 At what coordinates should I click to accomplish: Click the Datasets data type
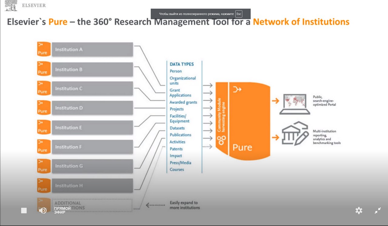pos(177,128)
